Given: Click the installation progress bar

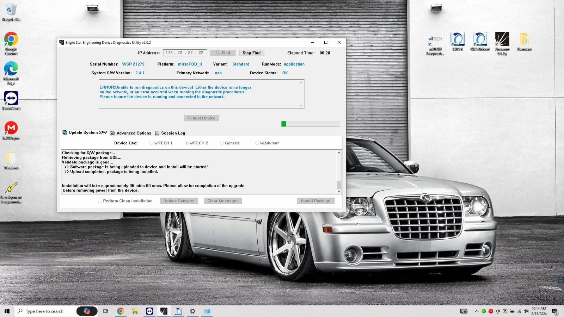Looking at the screenshot, I should [x=311, y=124].
